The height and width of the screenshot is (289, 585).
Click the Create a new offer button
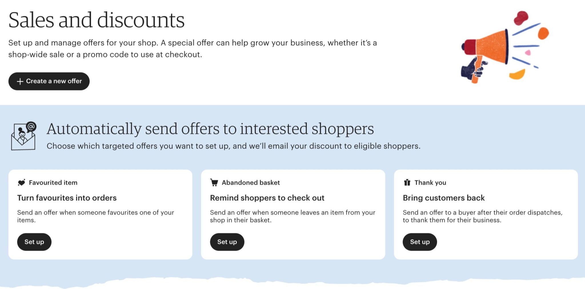49,81
